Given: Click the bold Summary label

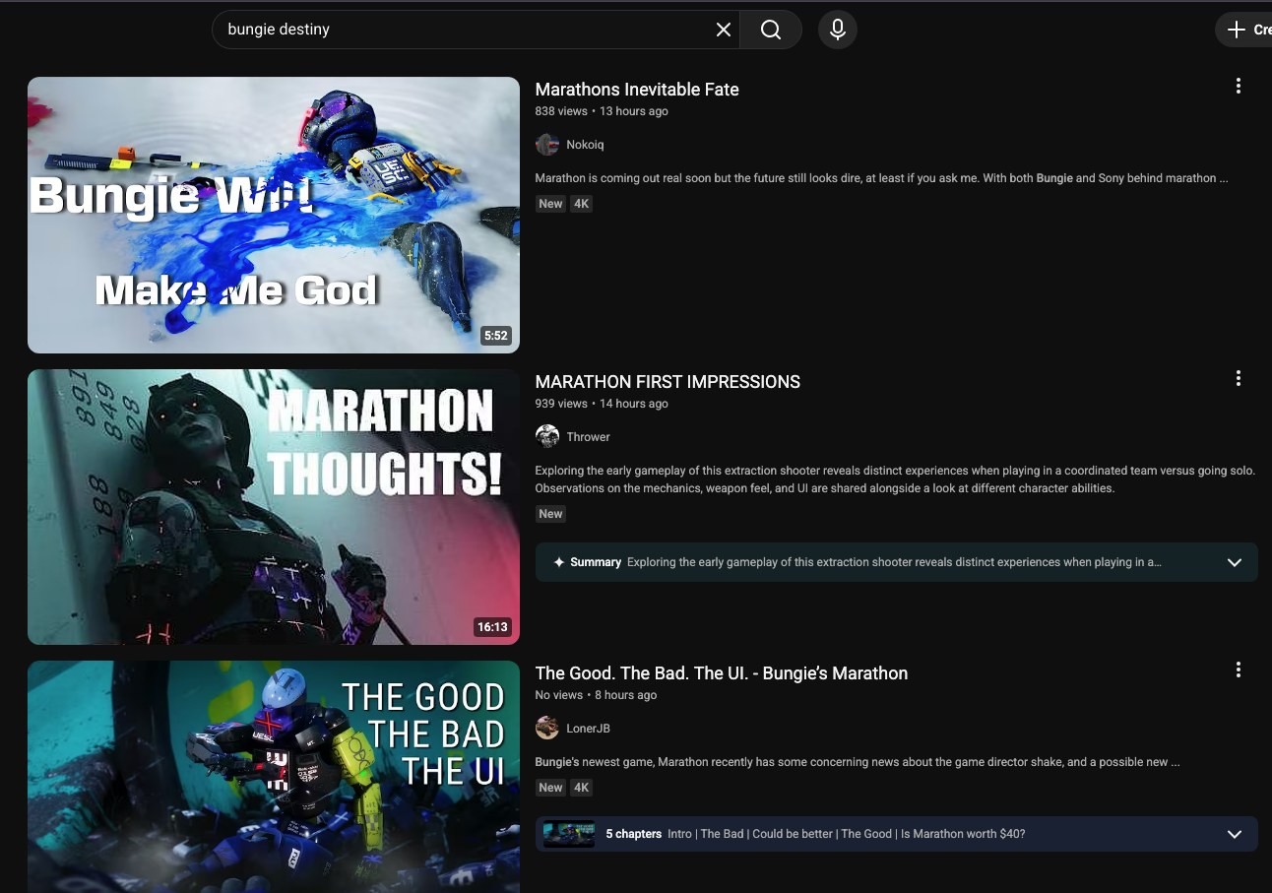Looking at the screenshot, I should pyautogui.click(x=596, y=562).
